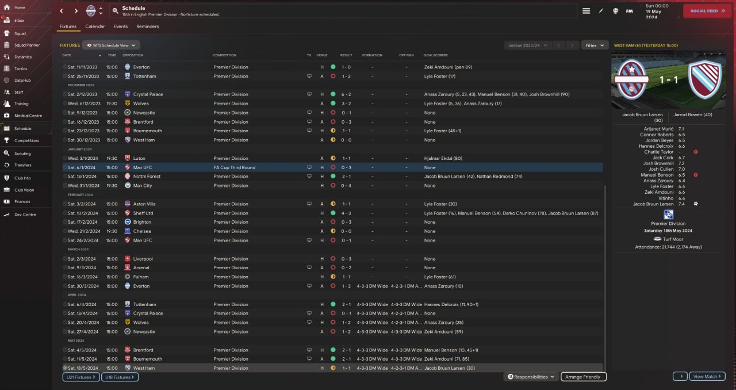
Task: Switch to the Calendar tab
Action: coord(95,26)
